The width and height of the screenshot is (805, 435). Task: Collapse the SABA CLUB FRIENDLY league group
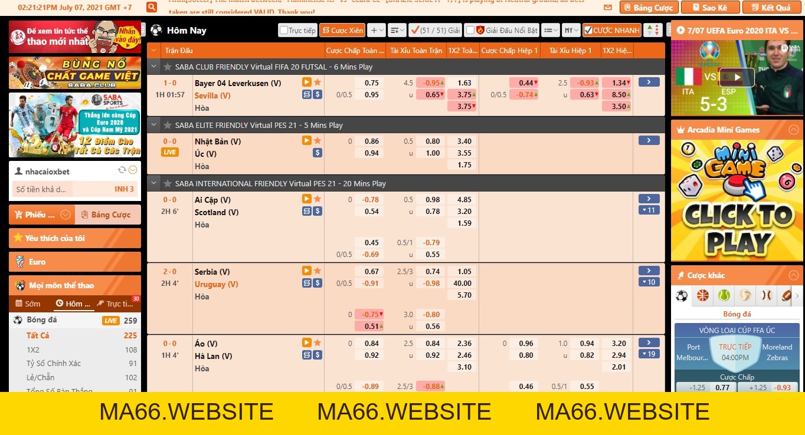(x=155, y=67)
